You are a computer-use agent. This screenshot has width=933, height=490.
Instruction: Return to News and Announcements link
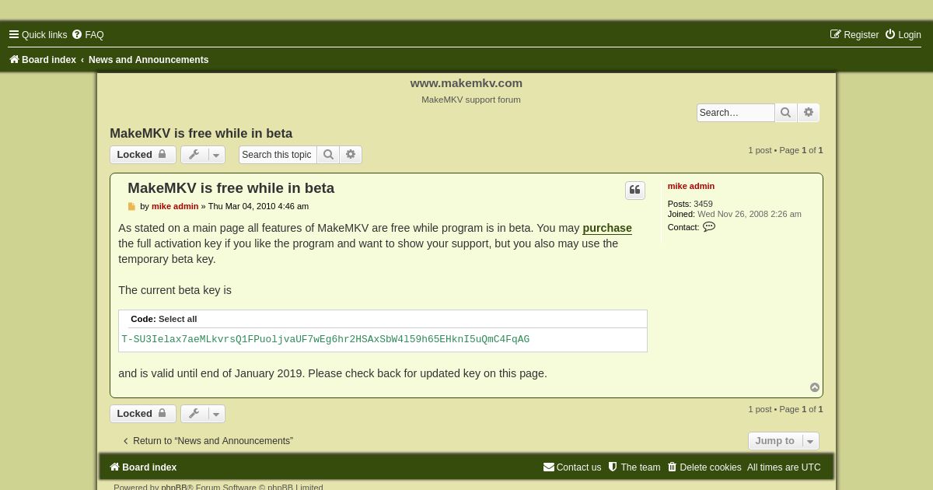point(207,441)
